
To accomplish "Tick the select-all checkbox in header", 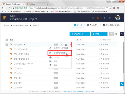I will (x=7, y=40).
